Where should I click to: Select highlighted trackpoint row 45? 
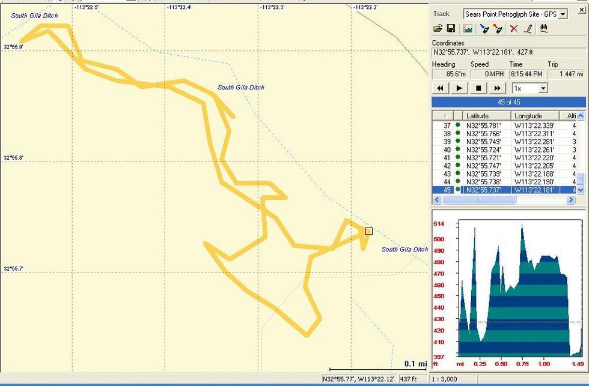click(x=504, y=190)
